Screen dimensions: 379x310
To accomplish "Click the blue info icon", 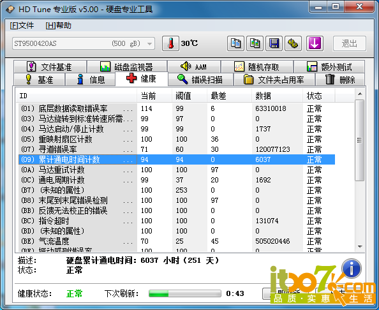I will (352, 269).
